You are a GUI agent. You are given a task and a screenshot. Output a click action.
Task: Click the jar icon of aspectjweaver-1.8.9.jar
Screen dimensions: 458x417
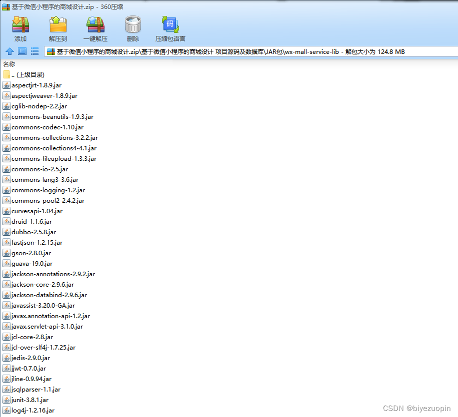(x=6, y=96)
